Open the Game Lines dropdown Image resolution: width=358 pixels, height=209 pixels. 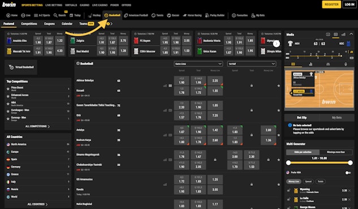point(198,64)
